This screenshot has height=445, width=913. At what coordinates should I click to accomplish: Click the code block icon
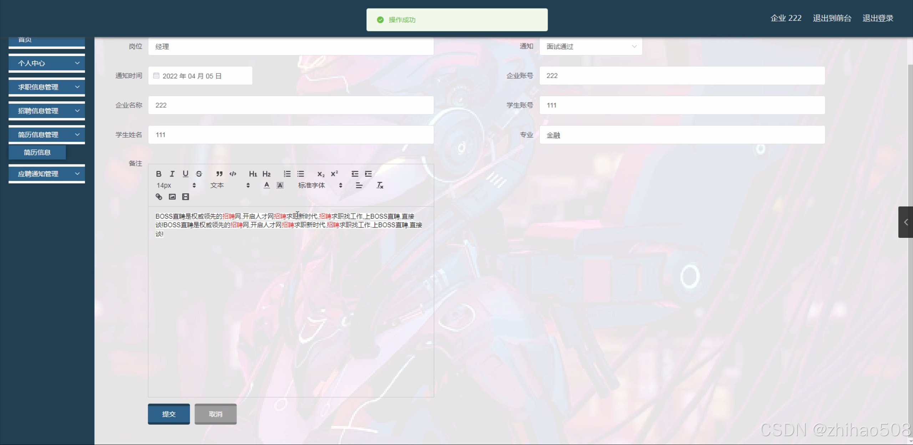pyautogui.click(x=233, y=174)
